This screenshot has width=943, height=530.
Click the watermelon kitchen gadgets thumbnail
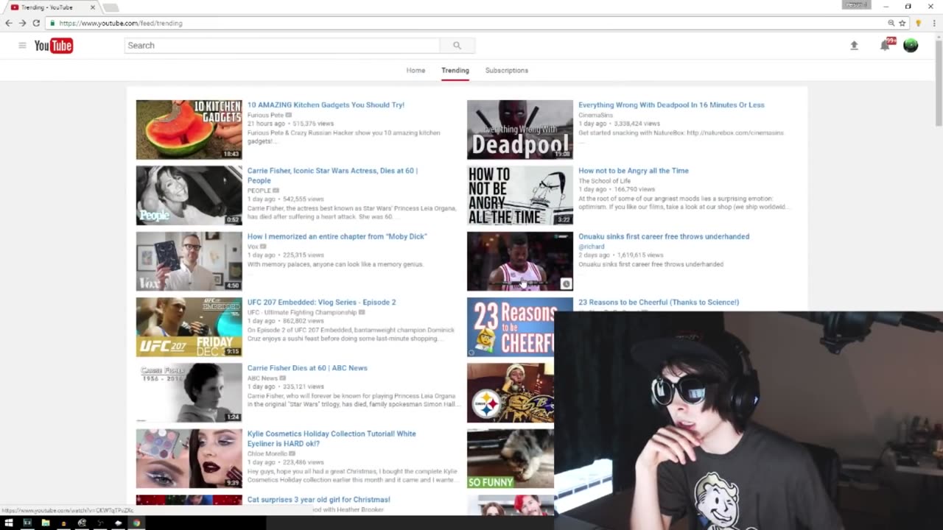189,130
